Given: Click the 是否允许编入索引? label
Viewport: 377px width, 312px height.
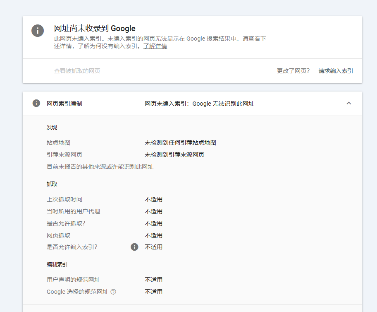Looking at the screenshot, I should tap(72, 247).
